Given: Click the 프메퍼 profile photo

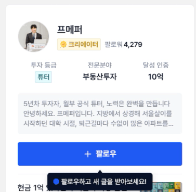Looking at the screenshot, I should point(33,36).
